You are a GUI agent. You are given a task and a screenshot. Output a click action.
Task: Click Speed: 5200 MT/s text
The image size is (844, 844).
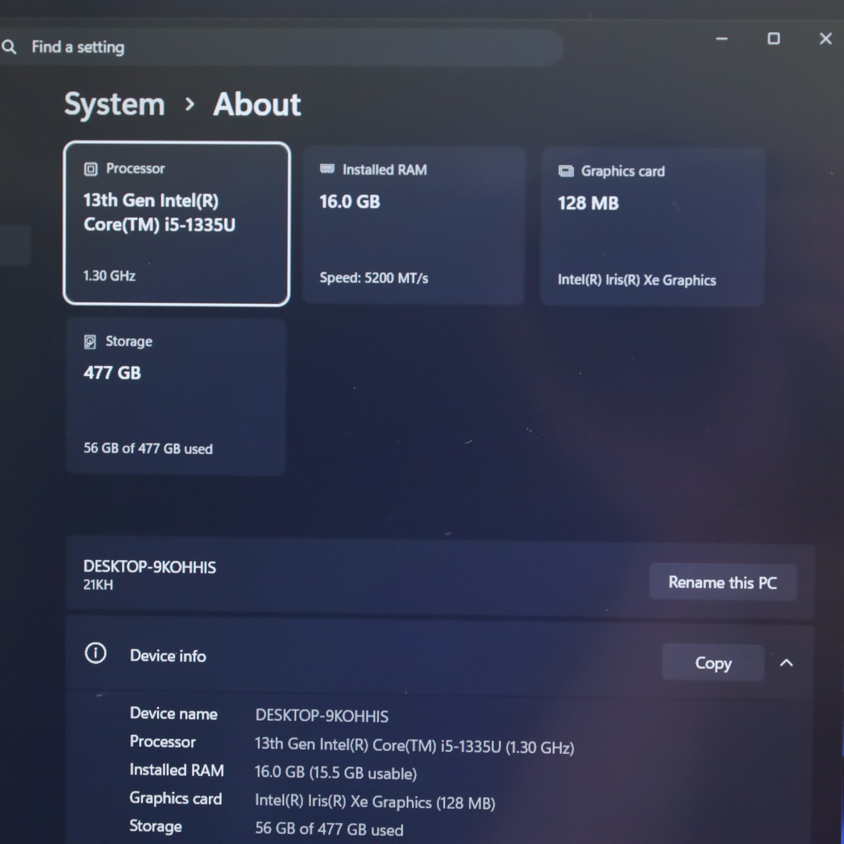click(x=374, y=278)
